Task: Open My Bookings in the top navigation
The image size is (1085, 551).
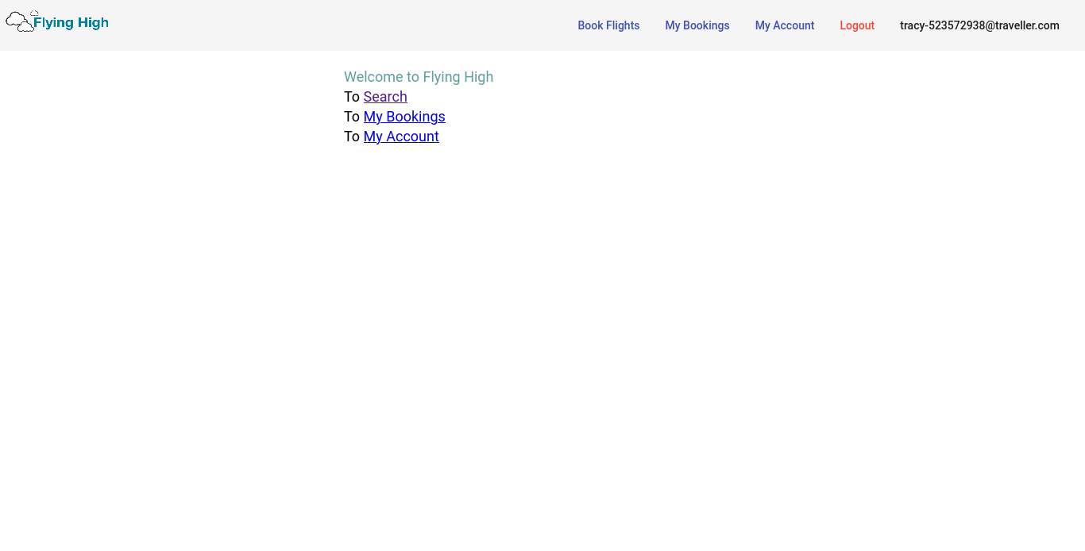Action: (697, 25)
